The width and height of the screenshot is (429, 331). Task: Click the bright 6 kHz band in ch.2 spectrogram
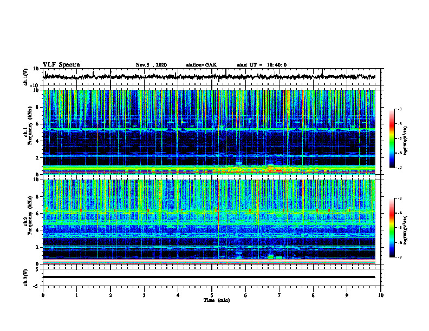pos(209,213)
